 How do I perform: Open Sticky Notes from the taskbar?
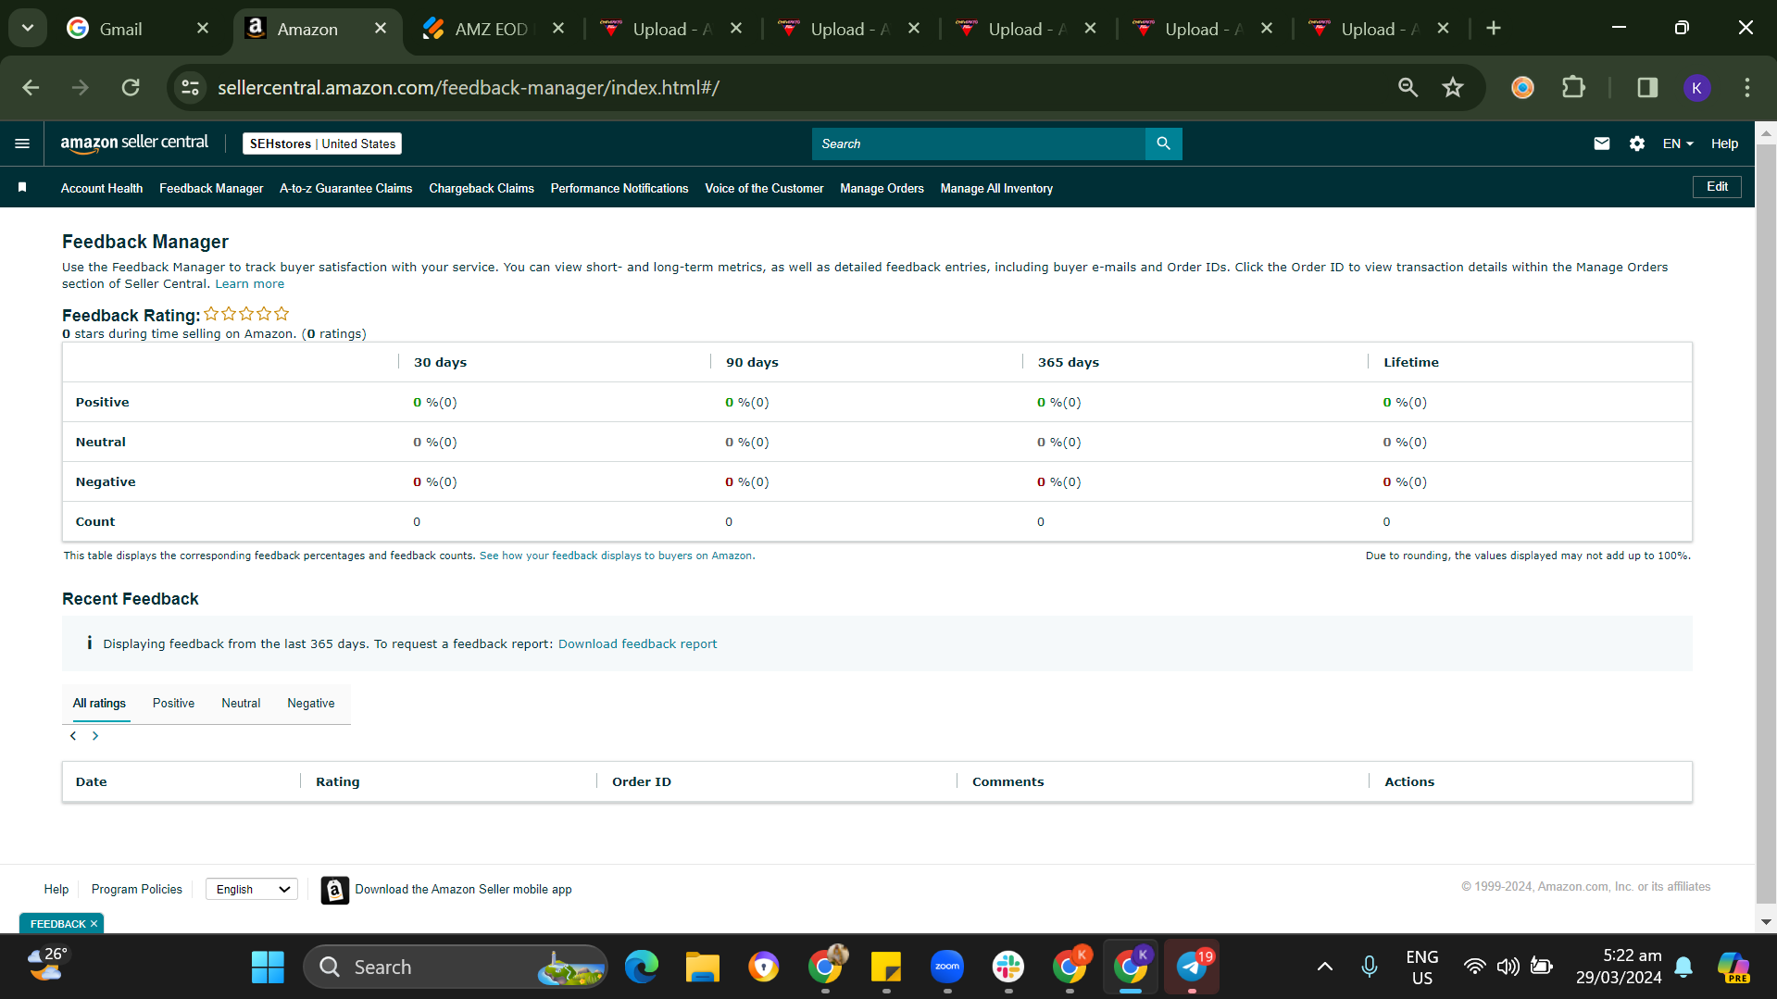pos(885,967)
